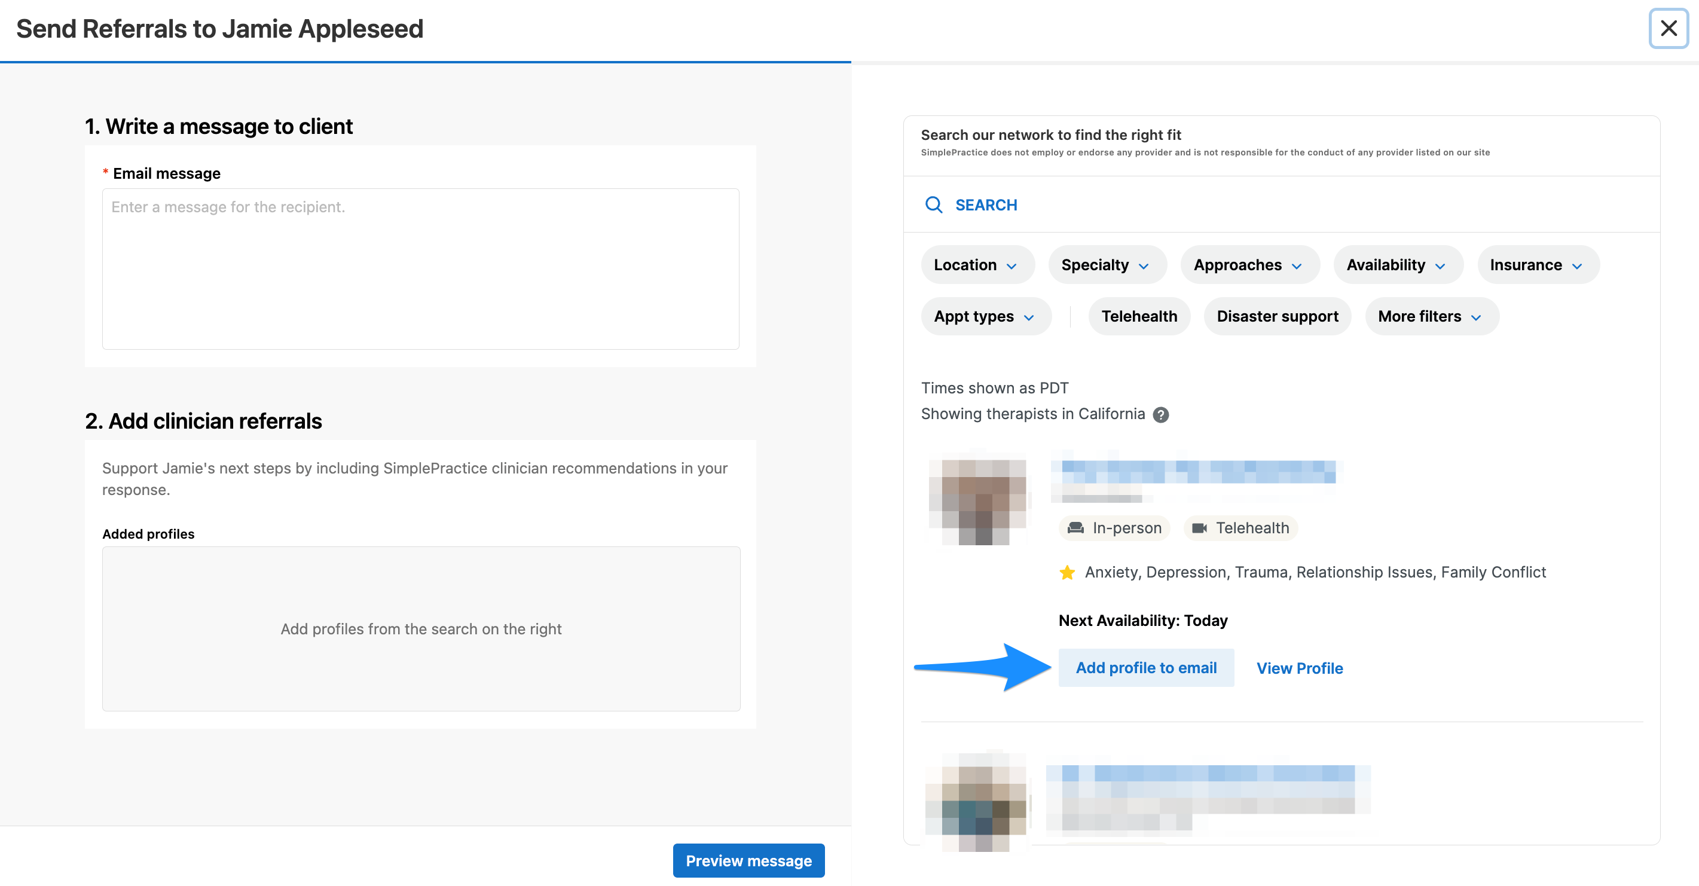This screenshot has height=886, width=1699.
Task: Click the Added profiles empty box
Action: tap(421, 628)
